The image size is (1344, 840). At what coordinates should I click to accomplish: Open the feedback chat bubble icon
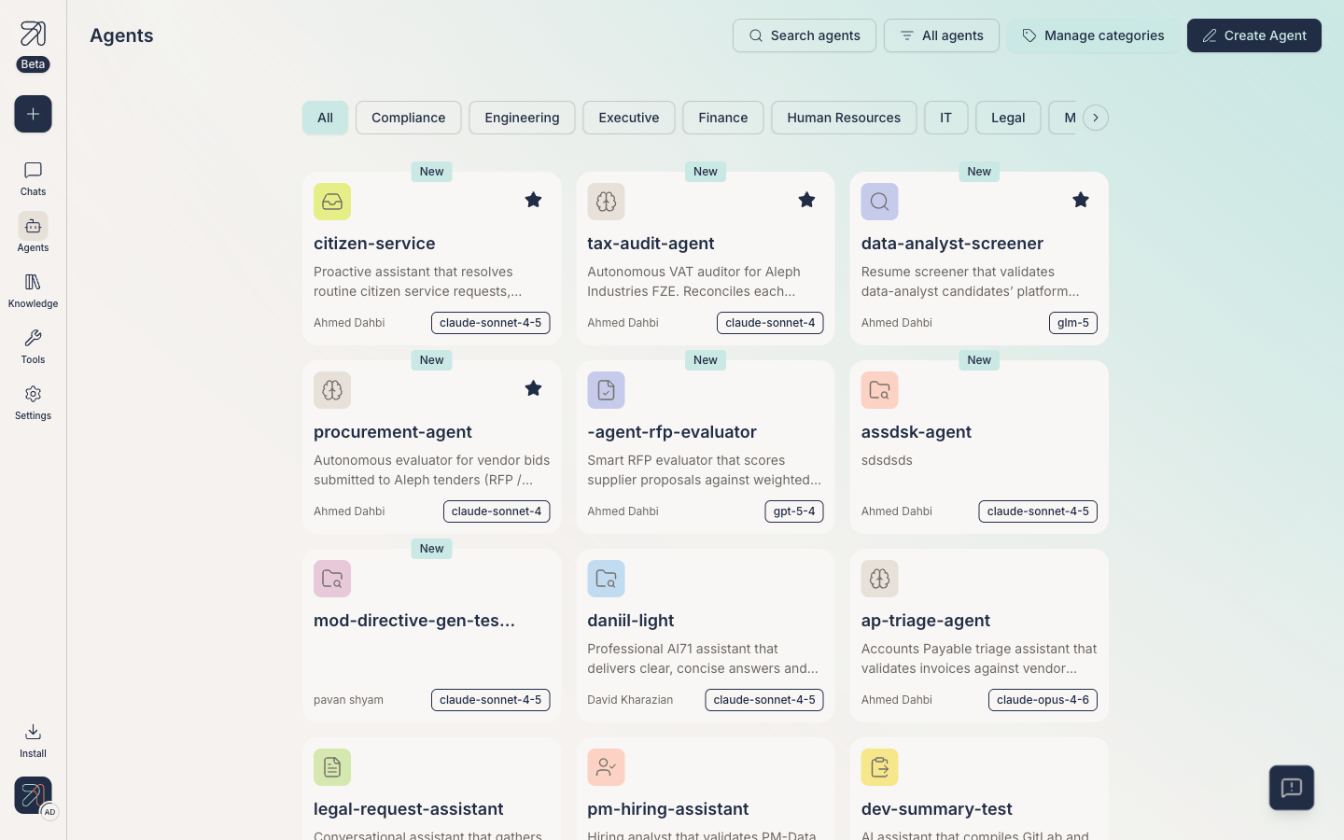click(x=1292, y=788)
